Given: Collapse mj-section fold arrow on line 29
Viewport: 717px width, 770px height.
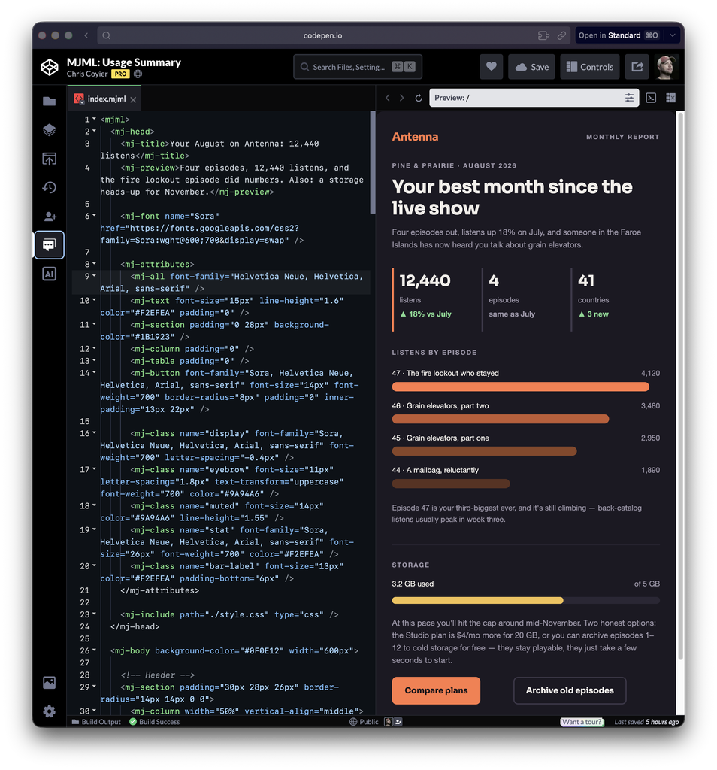Looking at the screenshot, I should [x=94, y=687].
